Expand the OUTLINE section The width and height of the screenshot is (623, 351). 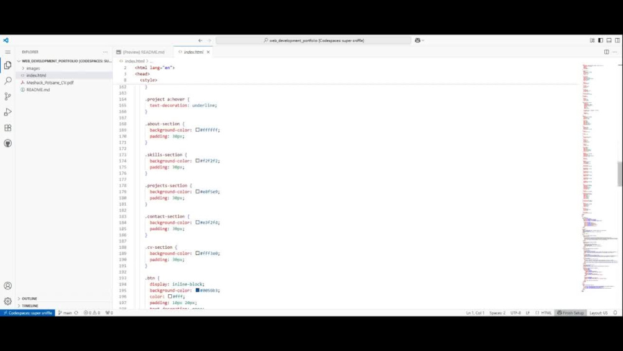coord(29,299)
